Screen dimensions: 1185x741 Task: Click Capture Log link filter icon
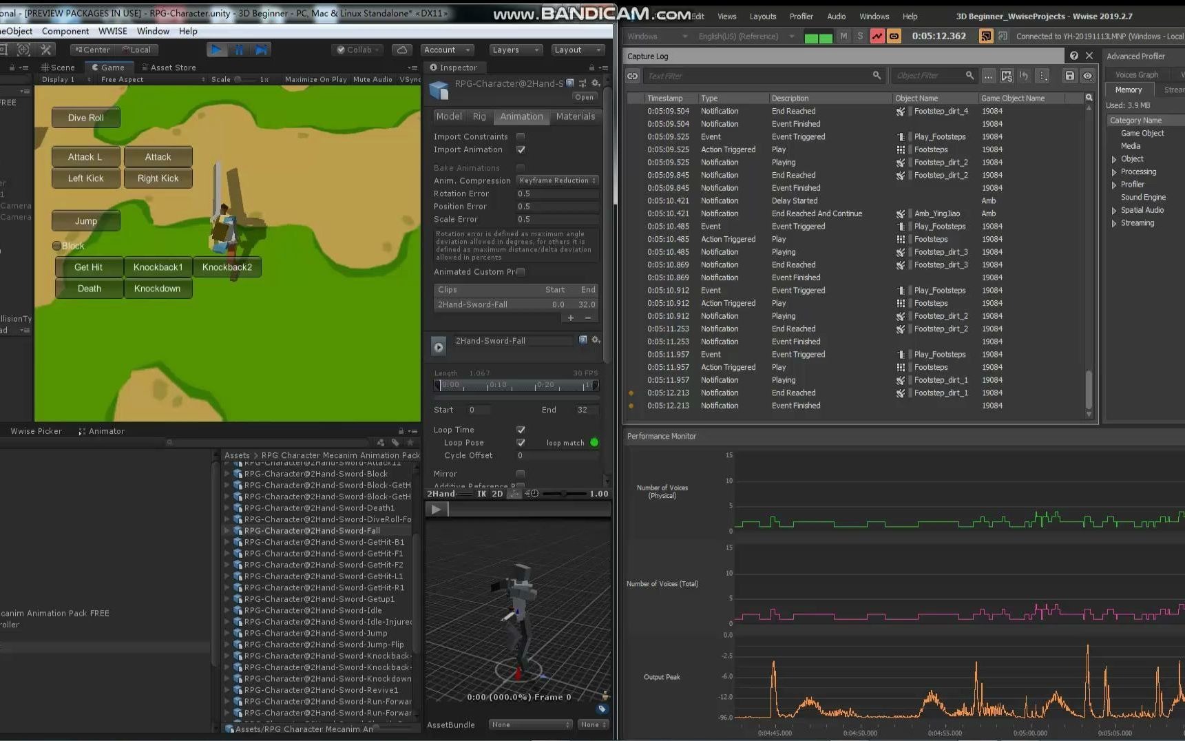pos(632,76)
